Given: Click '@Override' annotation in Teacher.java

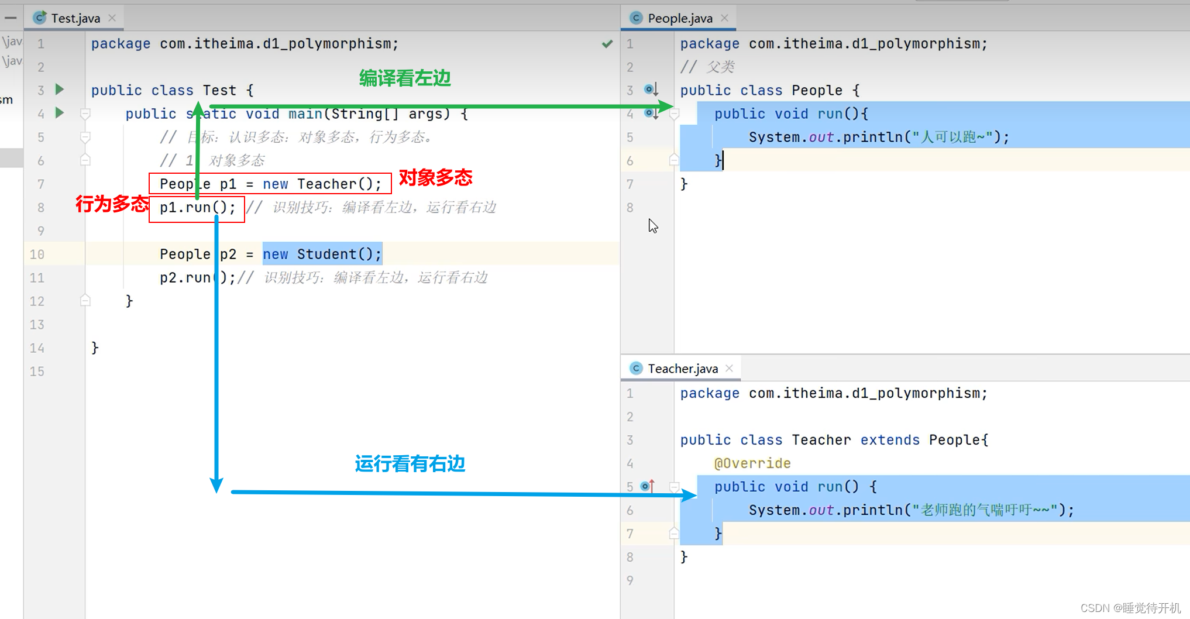Looking at the screenshot, I should [752, 463].
